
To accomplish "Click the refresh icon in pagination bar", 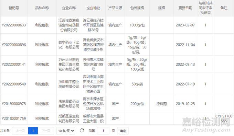I will 82,131.
